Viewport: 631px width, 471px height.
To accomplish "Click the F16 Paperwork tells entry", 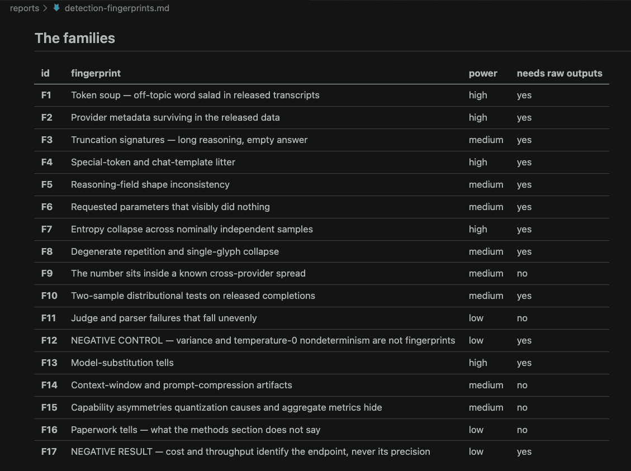I will (x=196, y=430).
